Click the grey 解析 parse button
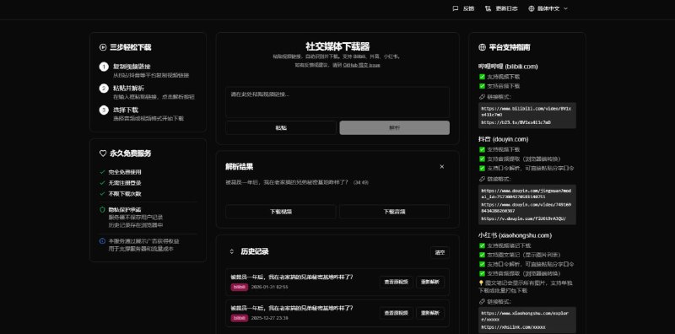 click(x=394, y=128)
